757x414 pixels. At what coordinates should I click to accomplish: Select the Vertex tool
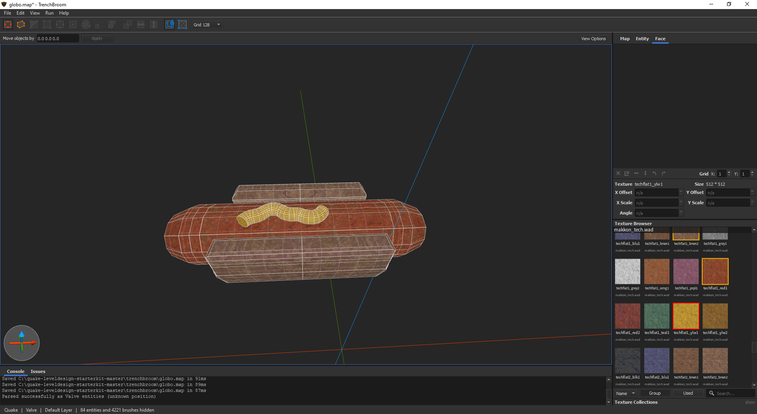coord(47,24)
